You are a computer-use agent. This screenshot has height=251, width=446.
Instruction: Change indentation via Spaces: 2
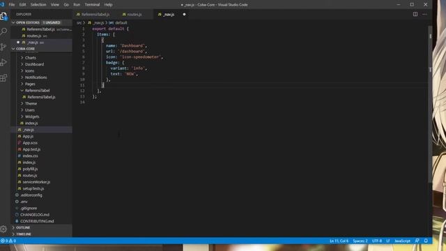click(x=360, y=241)
